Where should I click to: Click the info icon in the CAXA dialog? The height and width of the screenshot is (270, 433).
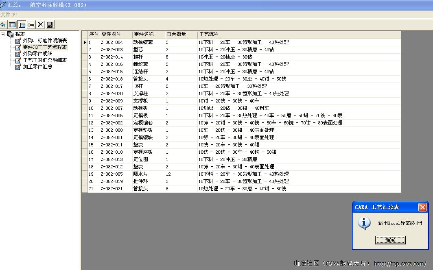click(x=363, y=223)
